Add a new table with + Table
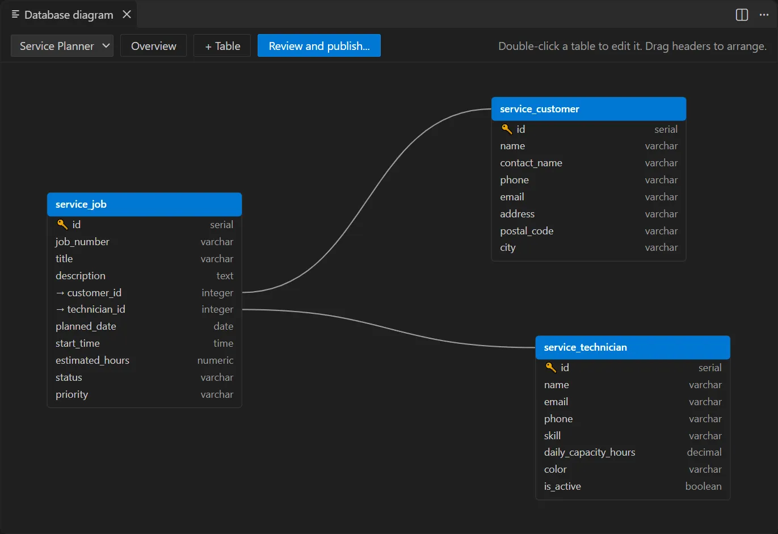This screenshot has width=778, height=534. pos(222,46)
